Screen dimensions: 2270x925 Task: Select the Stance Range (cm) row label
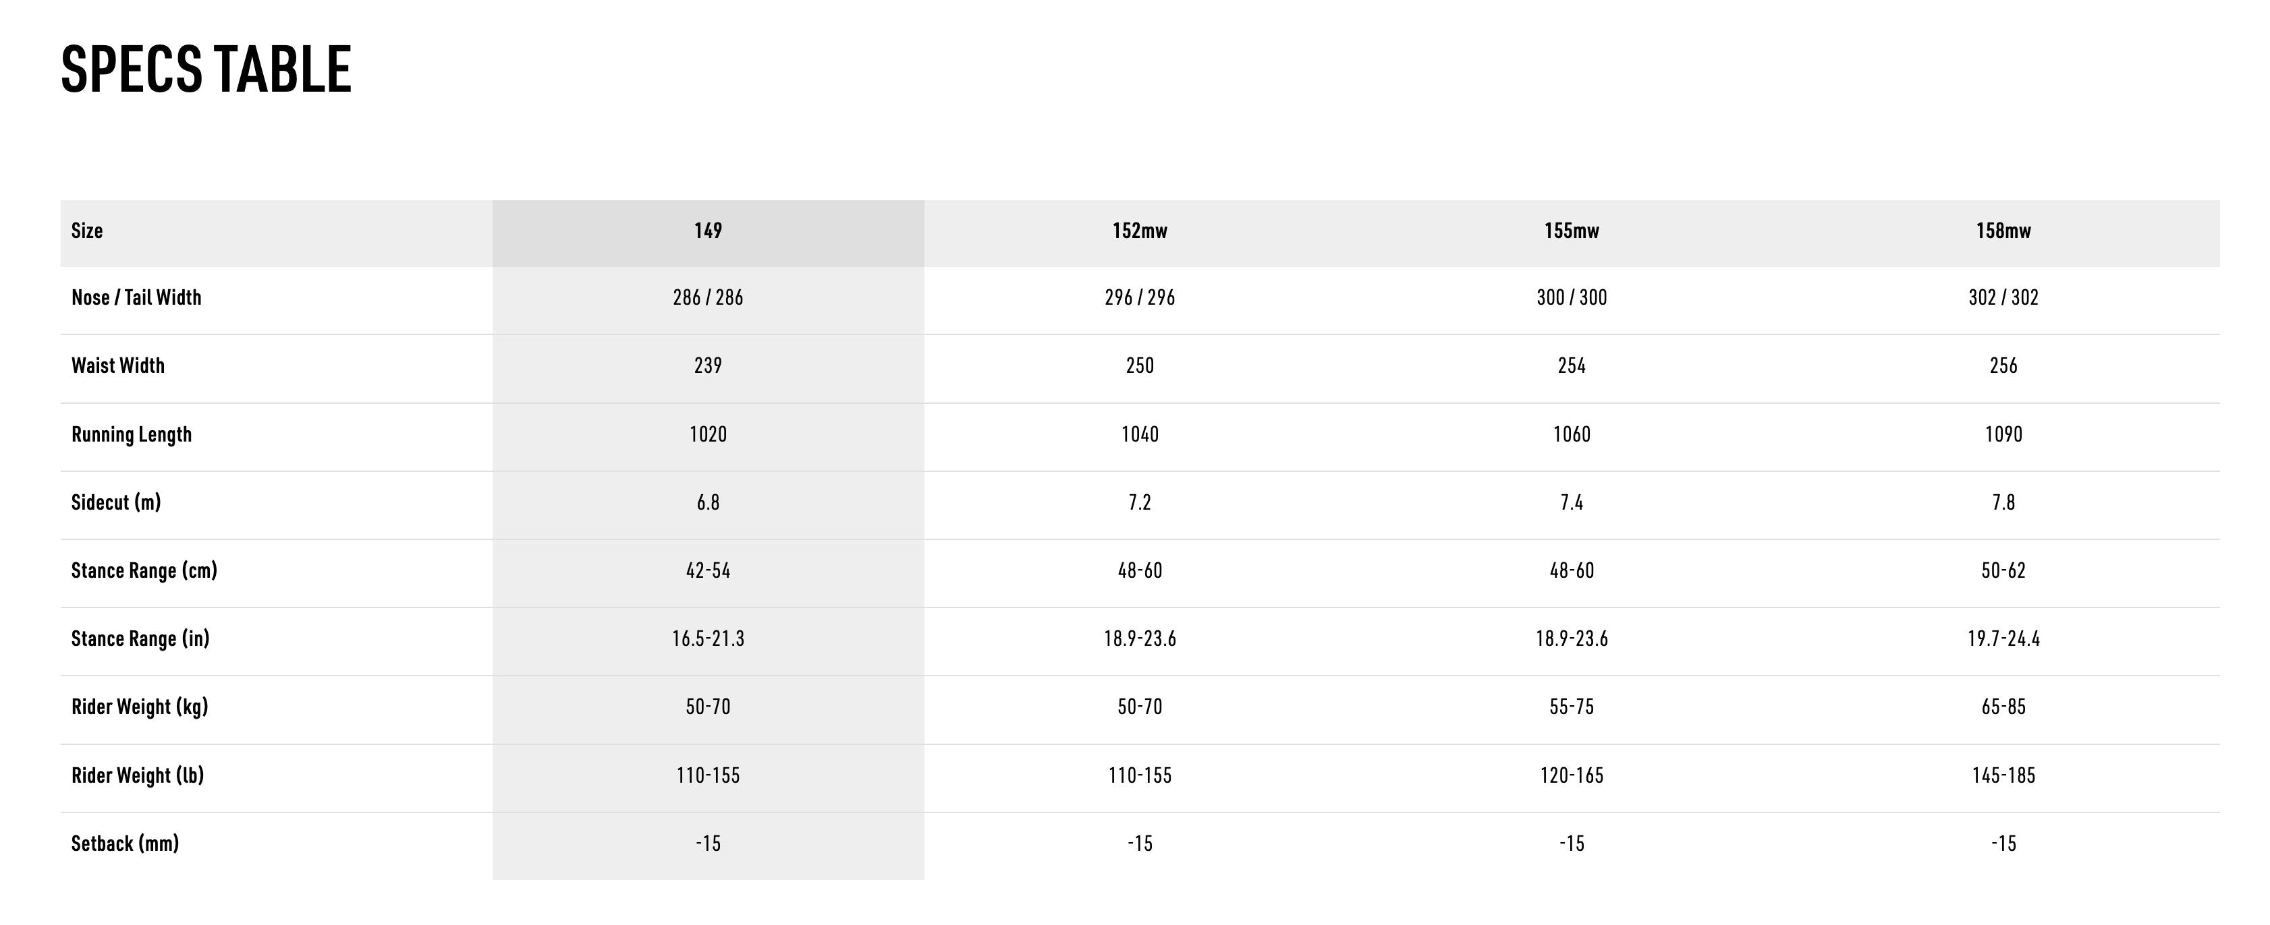144,571
